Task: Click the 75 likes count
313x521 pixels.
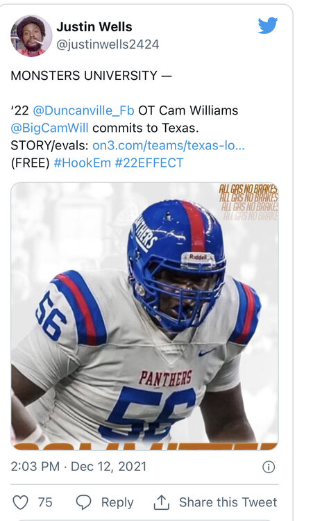Action: click(45, 502)
